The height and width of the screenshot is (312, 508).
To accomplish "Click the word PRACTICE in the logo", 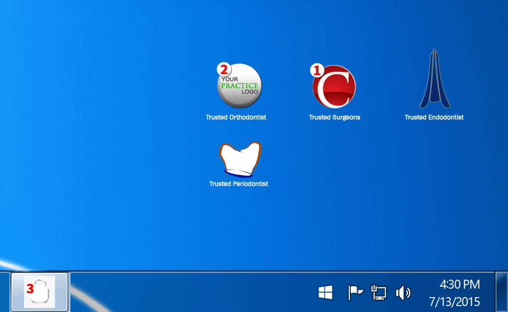I will 239,85.
